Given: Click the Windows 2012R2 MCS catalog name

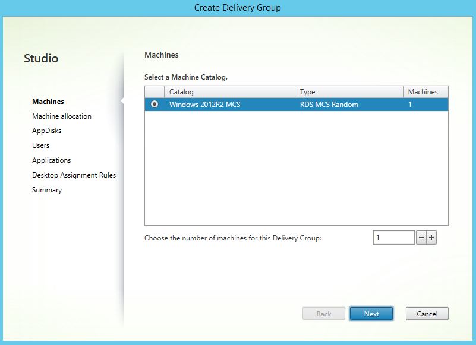Looking at the screenshot, I should click(x=204, y=105).
